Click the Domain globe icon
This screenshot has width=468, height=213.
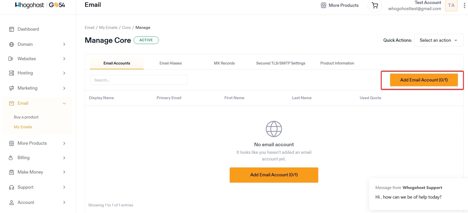11,45
